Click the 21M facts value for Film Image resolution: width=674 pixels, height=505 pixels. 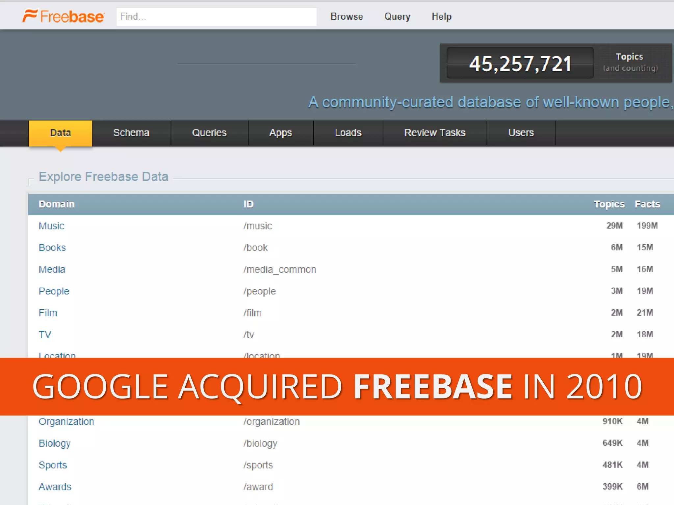tap(645, 312)
